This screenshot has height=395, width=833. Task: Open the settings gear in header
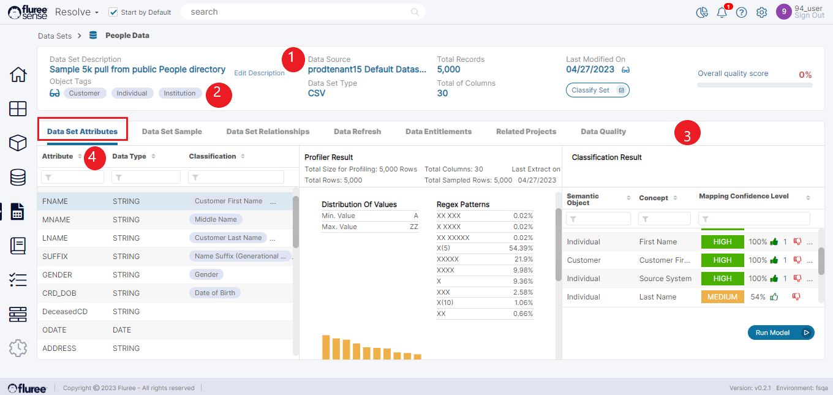(x=761, y=13)
